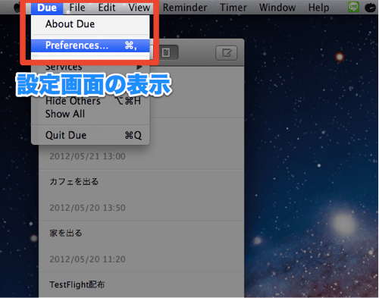Open the Due application menu
Viewport: 379px width, 298px height.
(x=47, y=8)
